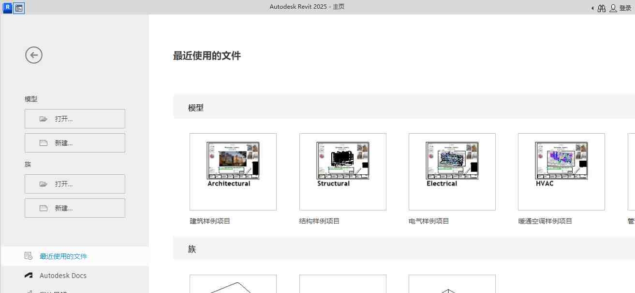Open search using the binoculars icon
The image size is (635, 293).
[602, 8]
